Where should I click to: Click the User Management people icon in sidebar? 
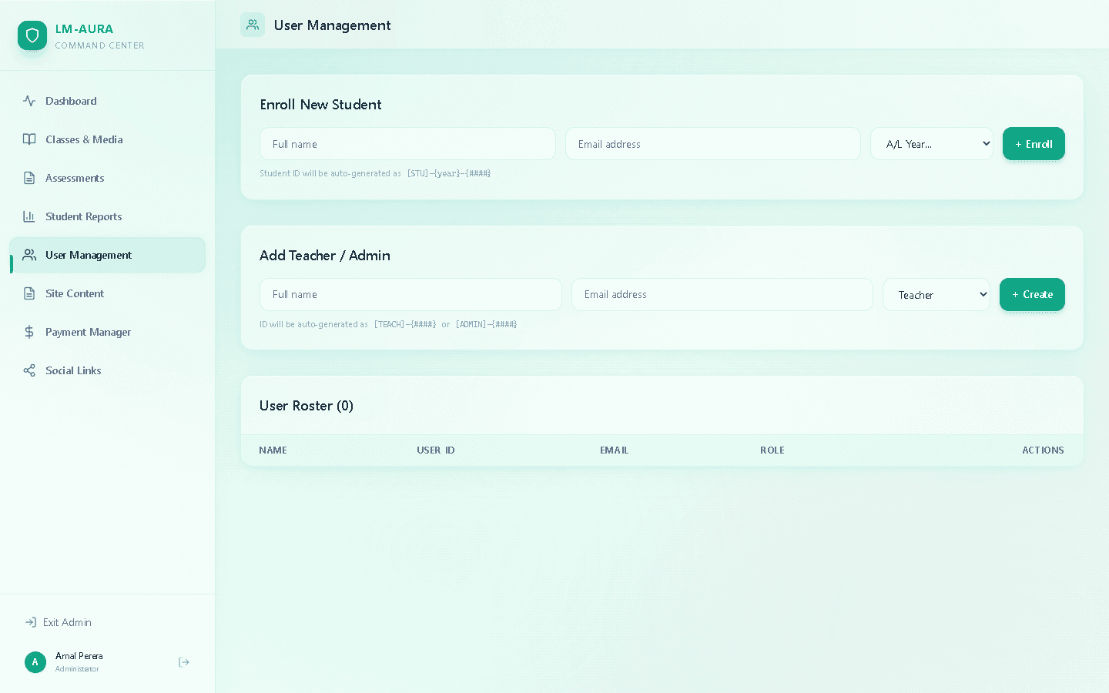pyautogui.click(x=29, y=255)
